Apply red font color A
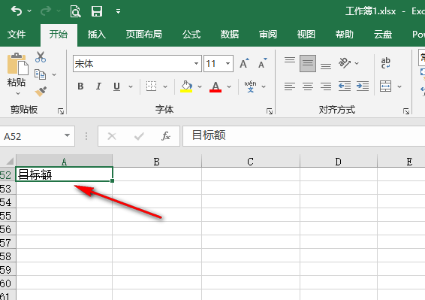The height and width of the screenshot is (300, 425). point(216,86)
